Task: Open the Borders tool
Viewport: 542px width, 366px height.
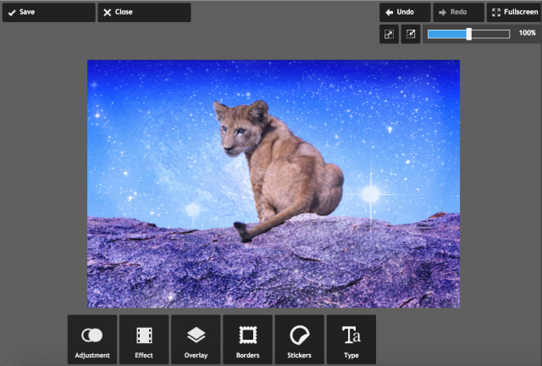Action: 248,340
